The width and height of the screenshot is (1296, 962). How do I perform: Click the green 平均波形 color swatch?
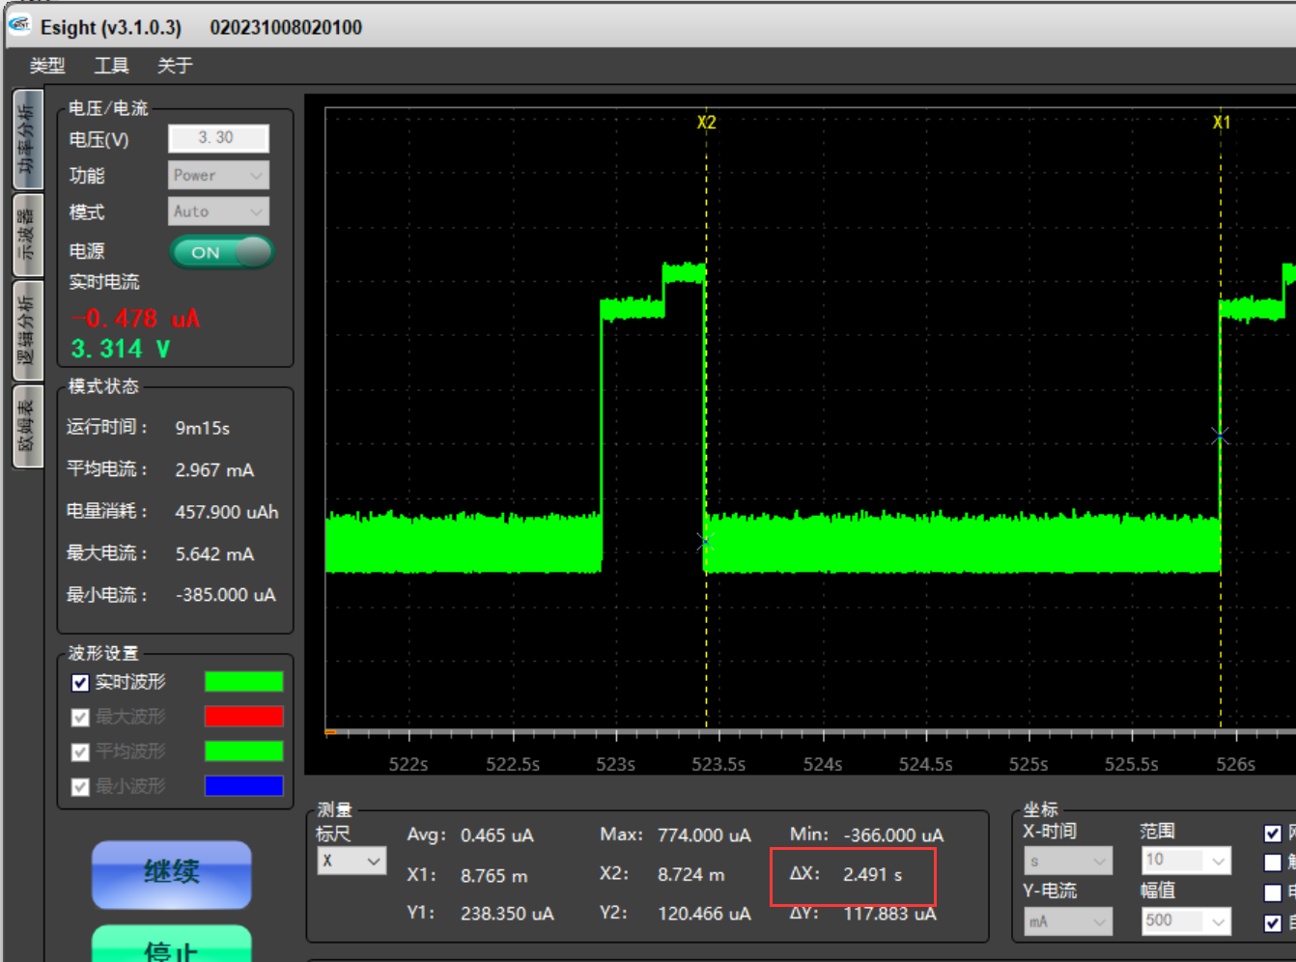point(243,750)
